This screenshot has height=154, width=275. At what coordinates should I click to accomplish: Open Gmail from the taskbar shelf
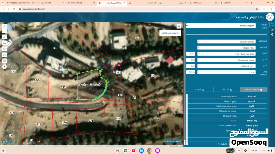(117, 151)
